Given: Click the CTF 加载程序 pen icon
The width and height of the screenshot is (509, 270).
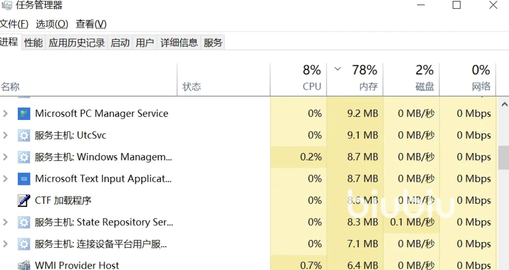Looking at the screenshot, I should click(x=24, y=201).
